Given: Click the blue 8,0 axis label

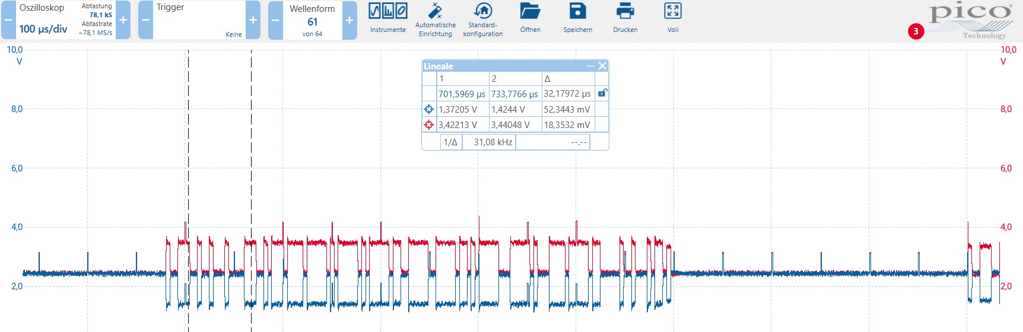Looking at the screenshot, I should pyautogui.click(x=17, y=109).
